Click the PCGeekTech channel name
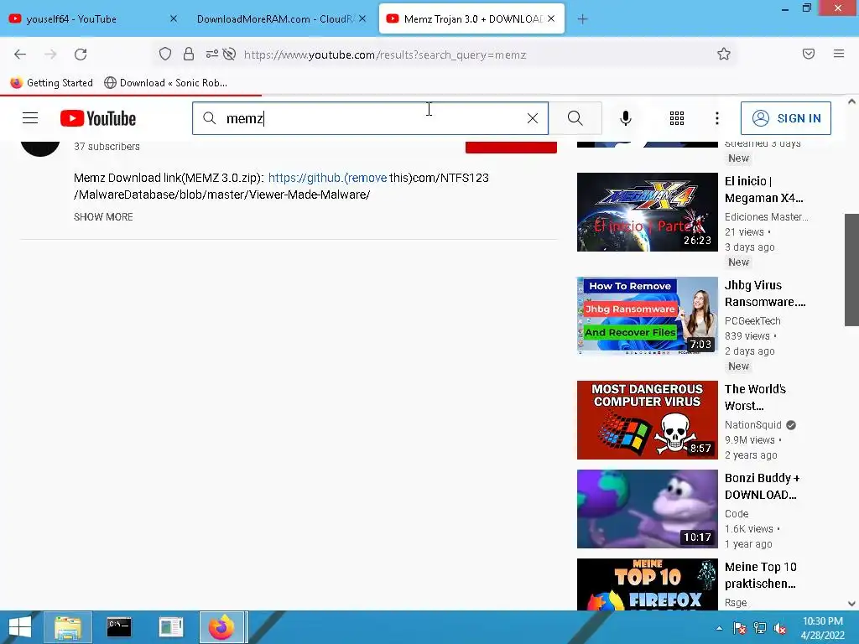Screen dimensions: 859x644 point(752,321)
